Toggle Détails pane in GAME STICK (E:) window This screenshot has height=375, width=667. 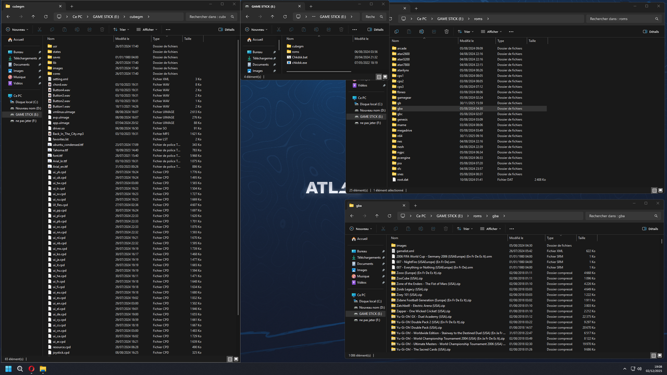point(376,30)
